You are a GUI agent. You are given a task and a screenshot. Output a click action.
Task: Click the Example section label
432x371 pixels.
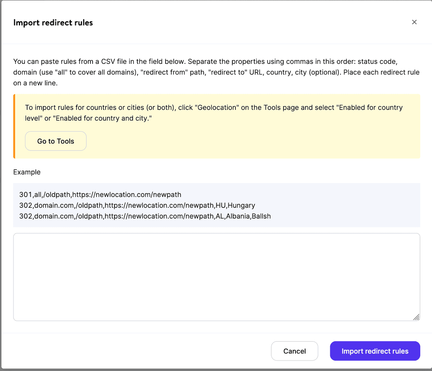coord(27,172)
